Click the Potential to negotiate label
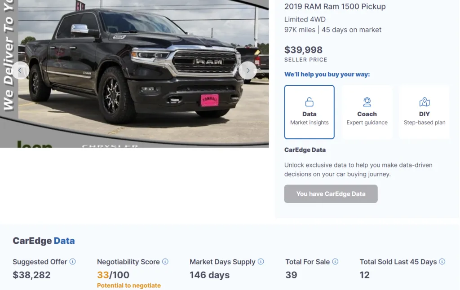 click(128, 285)
